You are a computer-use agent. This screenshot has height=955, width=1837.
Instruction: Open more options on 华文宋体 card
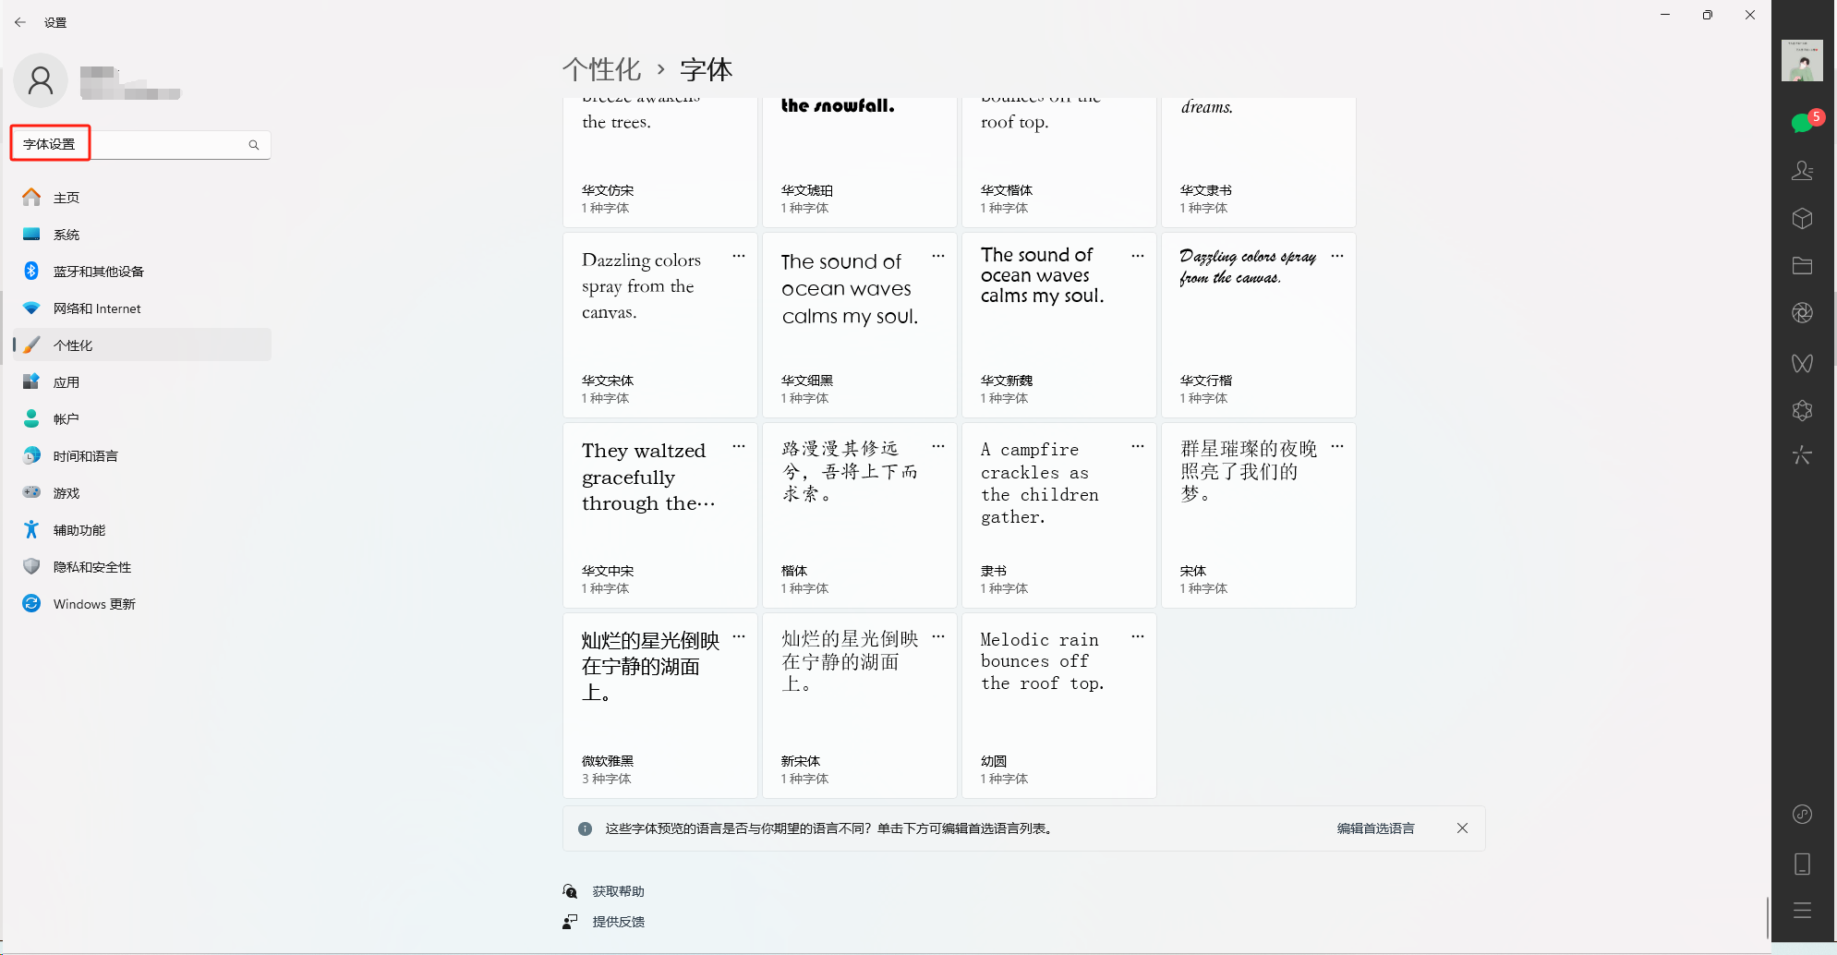click(739, 256)
